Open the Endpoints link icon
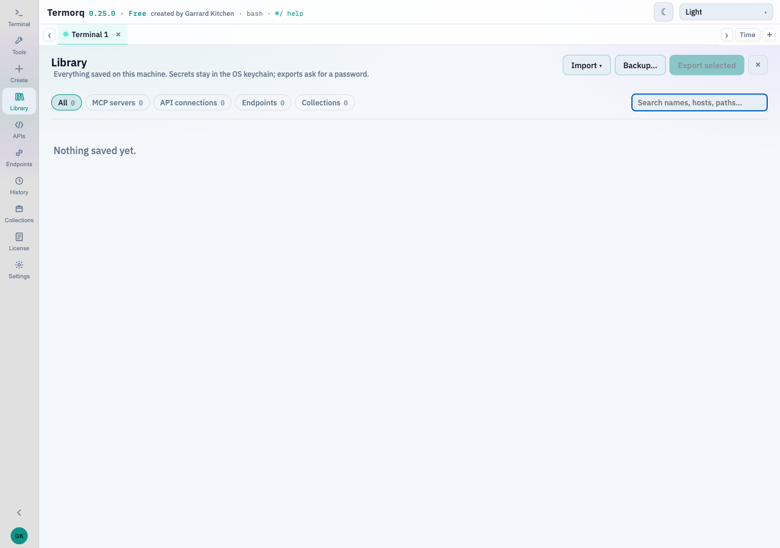This screenshot has height=548, width=780. [19, 157]
